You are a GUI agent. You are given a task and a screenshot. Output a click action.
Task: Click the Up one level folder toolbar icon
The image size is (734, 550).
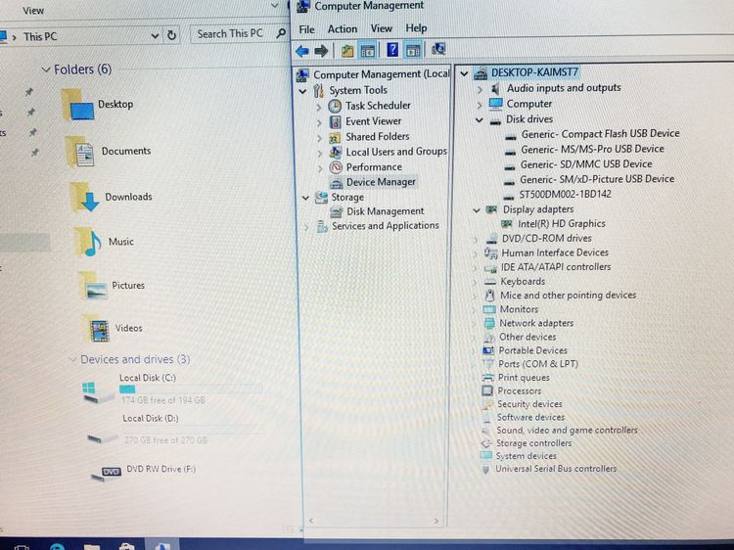pos(346,51)
